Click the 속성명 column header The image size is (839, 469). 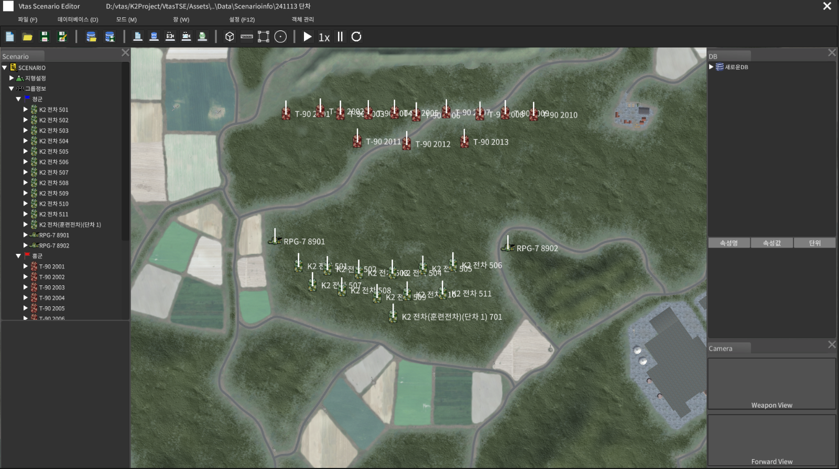tap(728, 243)
